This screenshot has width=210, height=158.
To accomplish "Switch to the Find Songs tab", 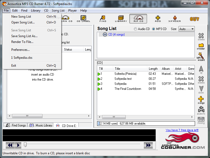I will pos(15,125).
